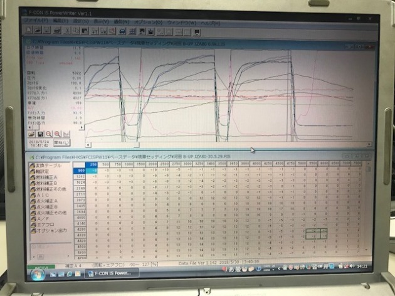
Task: Click the blue car icon in the toolbar
Action: coord(122,31)
